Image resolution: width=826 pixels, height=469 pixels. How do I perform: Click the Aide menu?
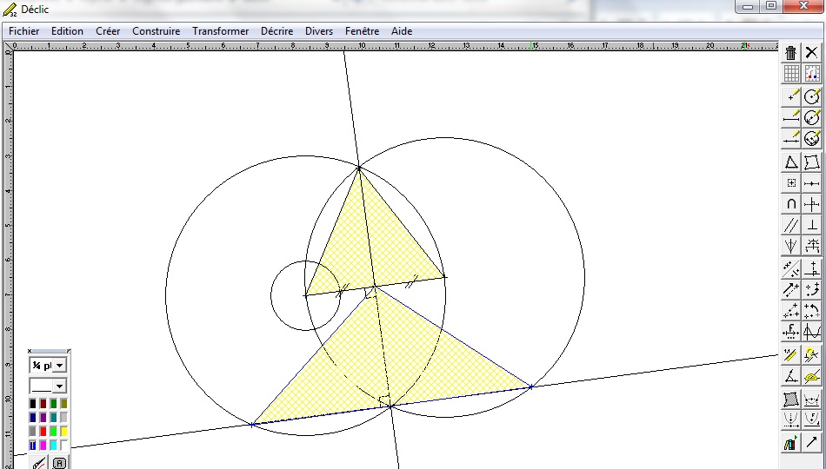pos(402,31)
